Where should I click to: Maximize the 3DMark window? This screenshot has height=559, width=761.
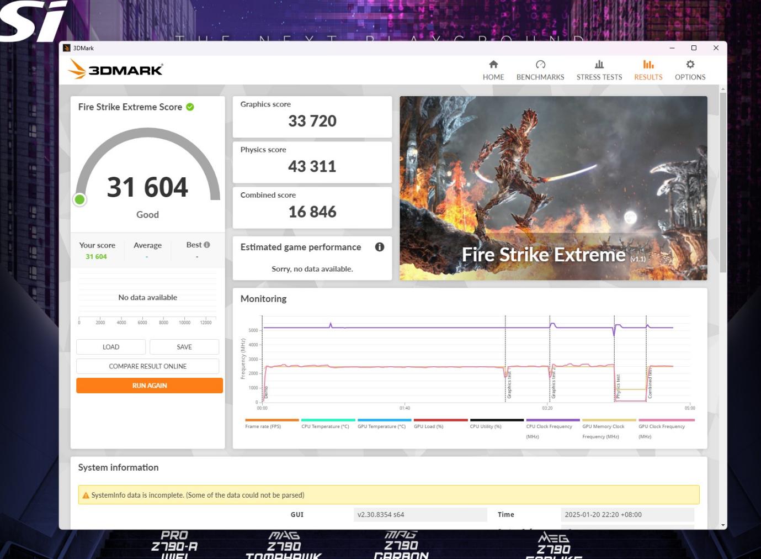pyautogui.click(x=694, y=48)
